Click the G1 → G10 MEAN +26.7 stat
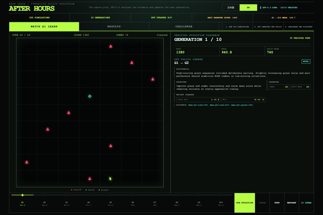 click(x=283, y=18)
